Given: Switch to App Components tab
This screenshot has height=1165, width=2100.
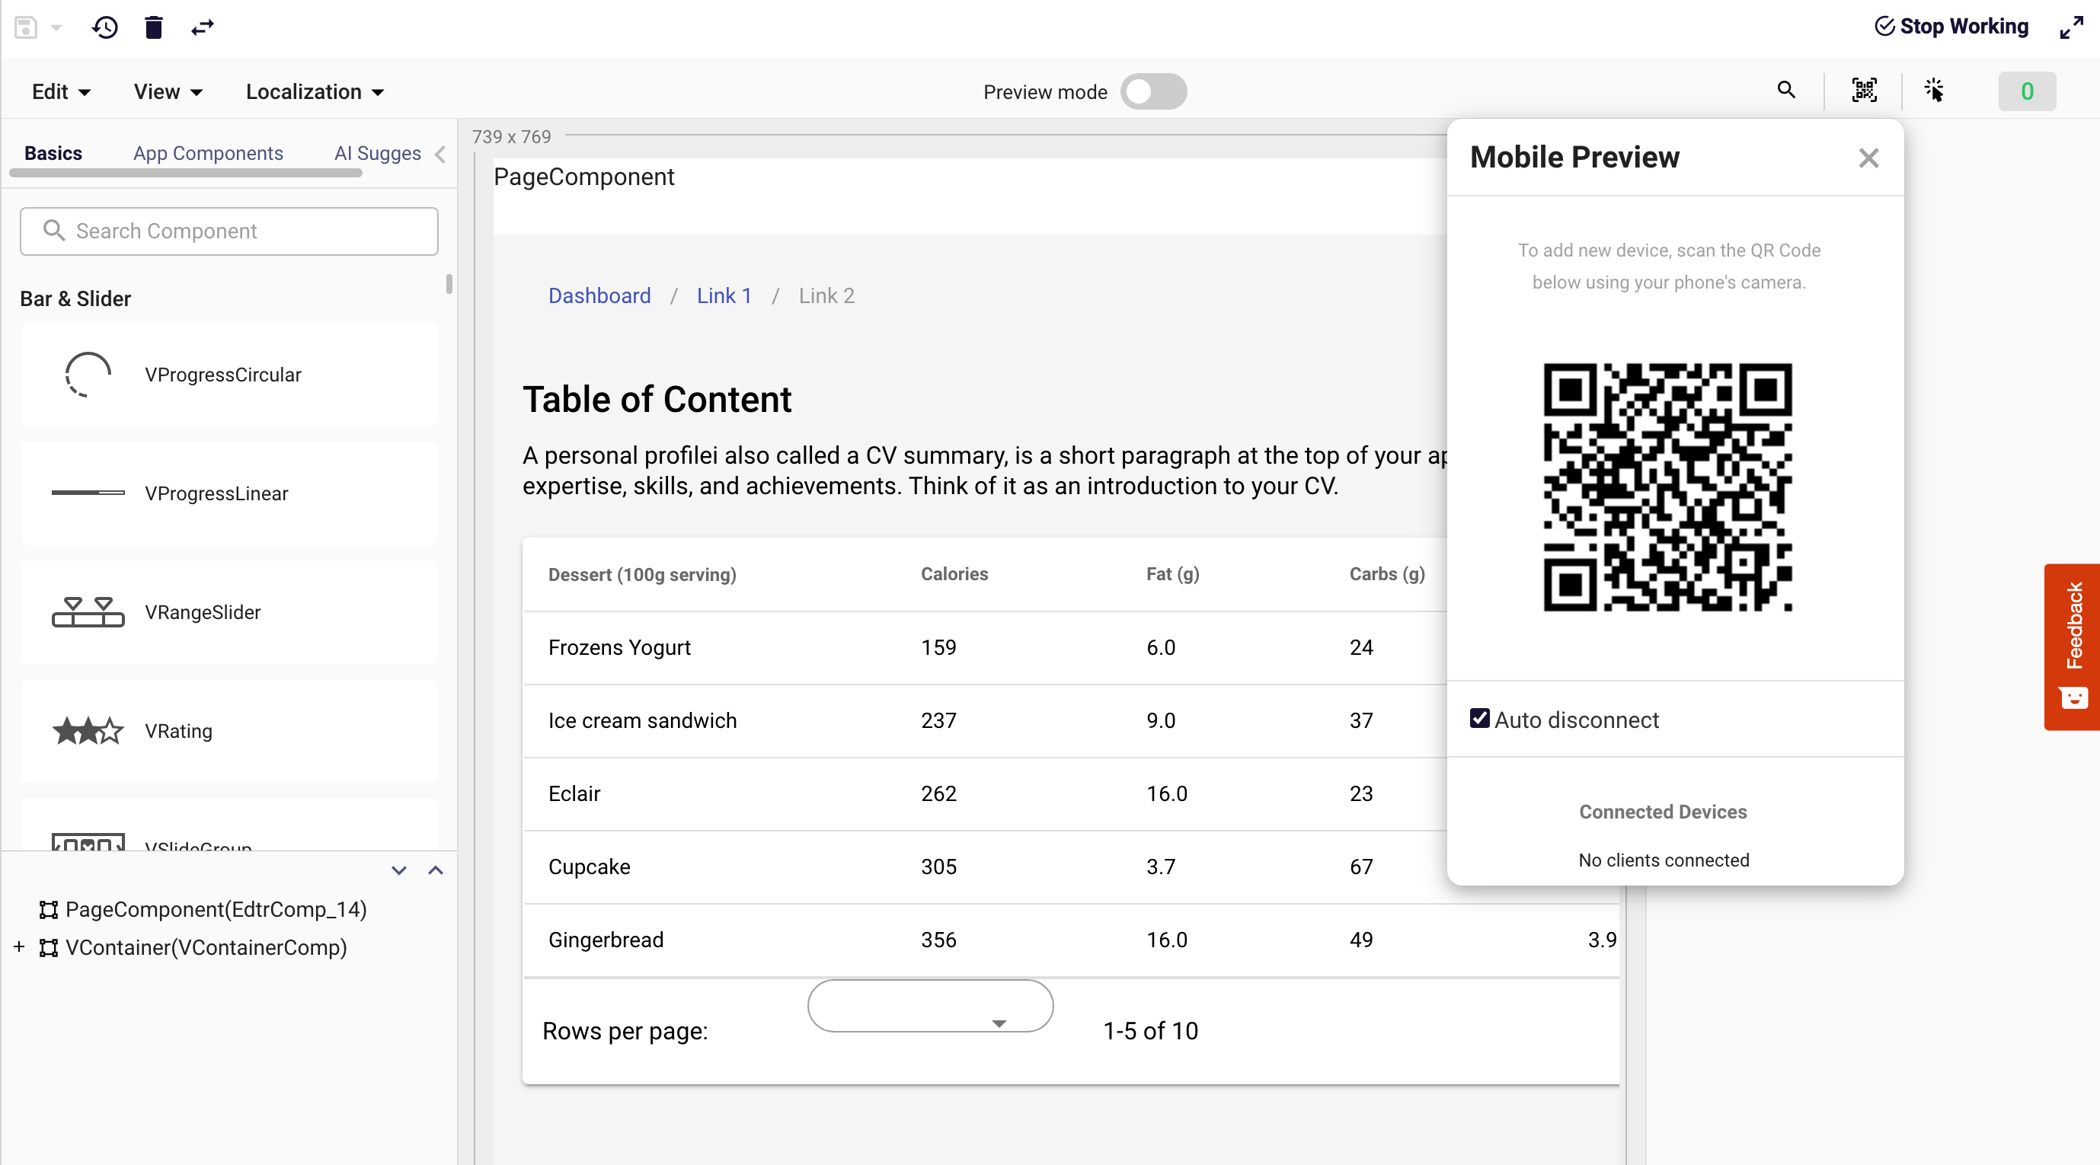Looking at the screenshot, I should 208,153.
